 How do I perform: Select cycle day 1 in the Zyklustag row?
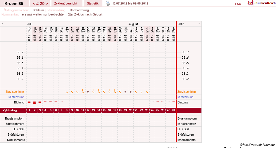29,111
